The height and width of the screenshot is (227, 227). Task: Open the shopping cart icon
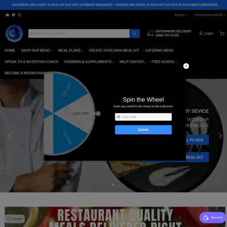click(222, 34)
